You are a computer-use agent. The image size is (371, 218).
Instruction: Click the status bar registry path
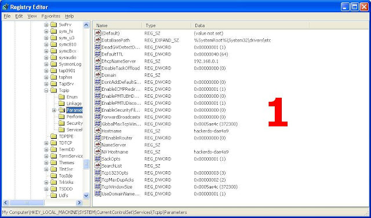(x=94, y=212)
